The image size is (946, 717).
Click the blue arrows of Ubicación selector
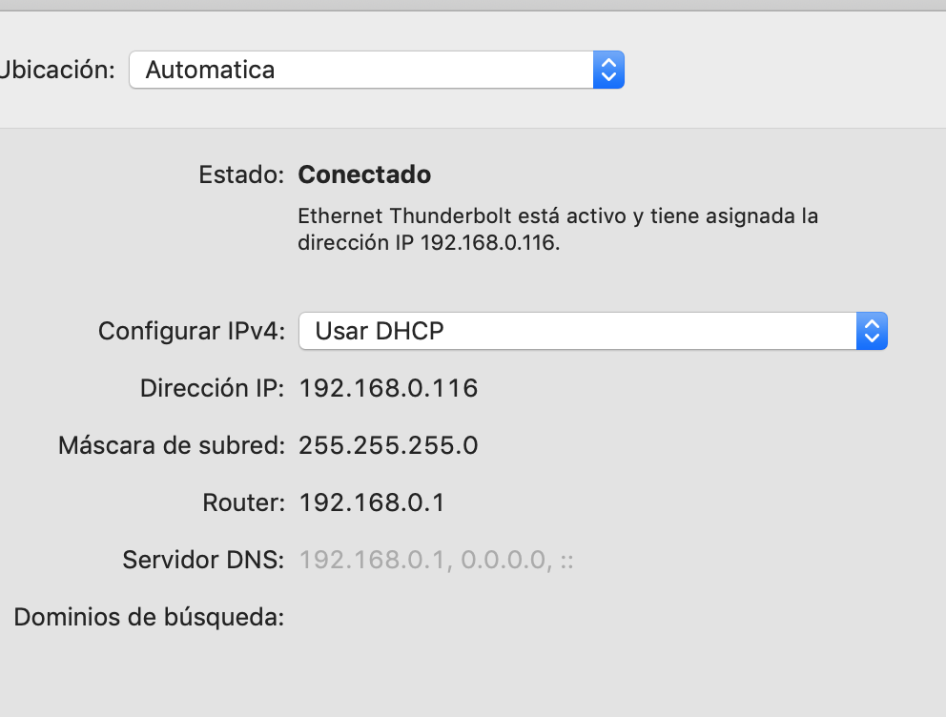tap(608, 70)
